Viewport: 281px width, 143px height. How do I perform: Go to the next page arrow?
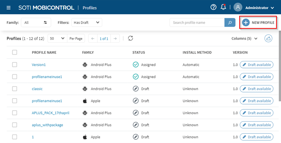coord(116,38)
